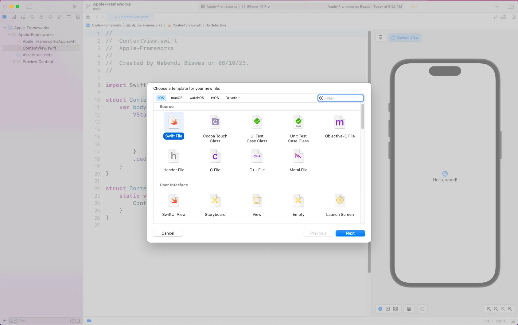Collapse the top Apple-Frameworks project
Viewport: 518px width, 325px height.
point(5,28)
